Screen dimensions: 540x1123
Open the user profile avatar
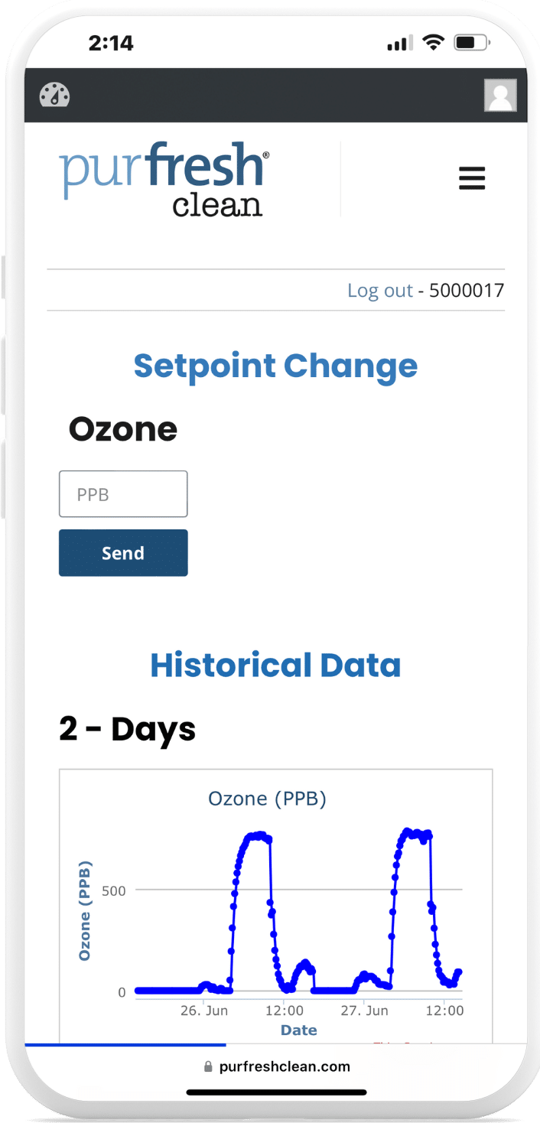point(500,96)
